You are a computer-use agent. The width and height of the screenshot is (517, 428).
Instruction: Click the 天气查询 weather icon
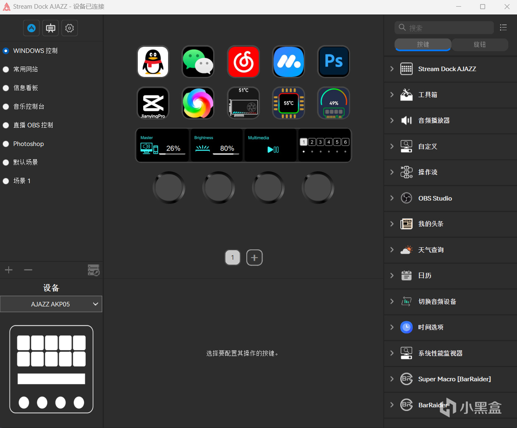pyautogui.click(x=406, y=250)
